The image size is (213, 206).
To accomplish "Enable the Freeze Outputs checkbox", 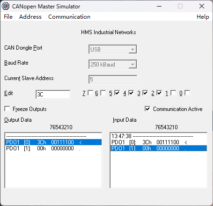I will point(7,109).
